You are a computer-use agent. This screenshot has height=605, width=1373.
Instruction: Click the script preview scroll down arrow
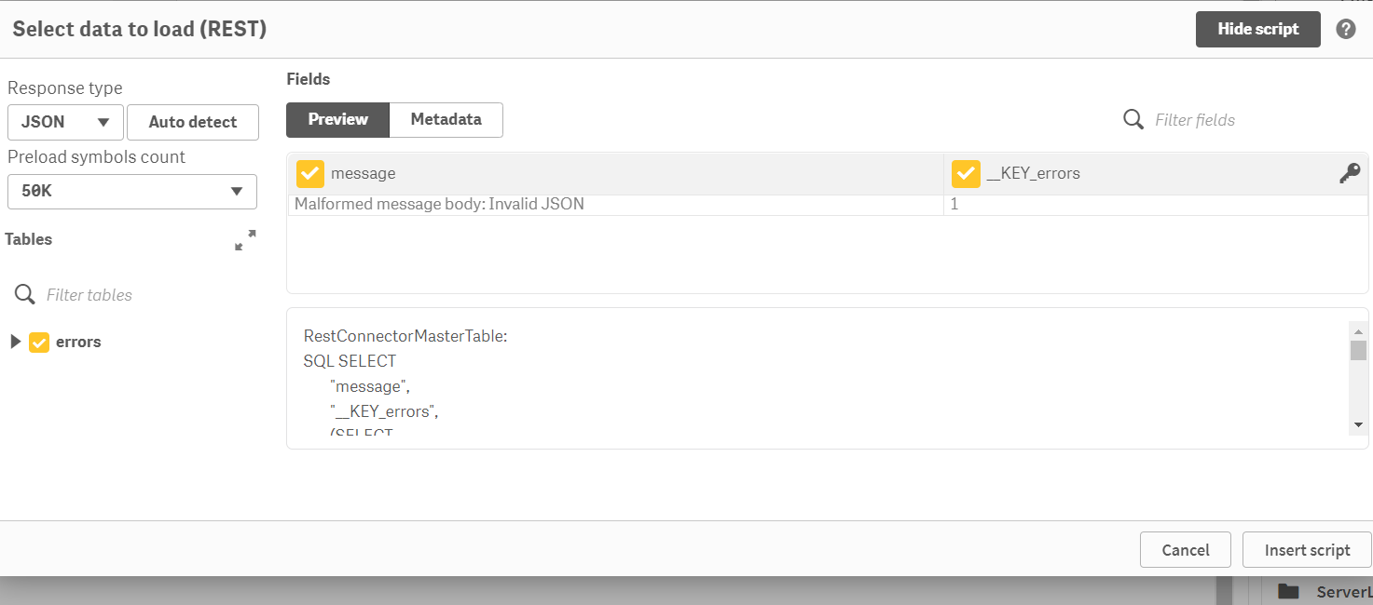coord(1358,424)
